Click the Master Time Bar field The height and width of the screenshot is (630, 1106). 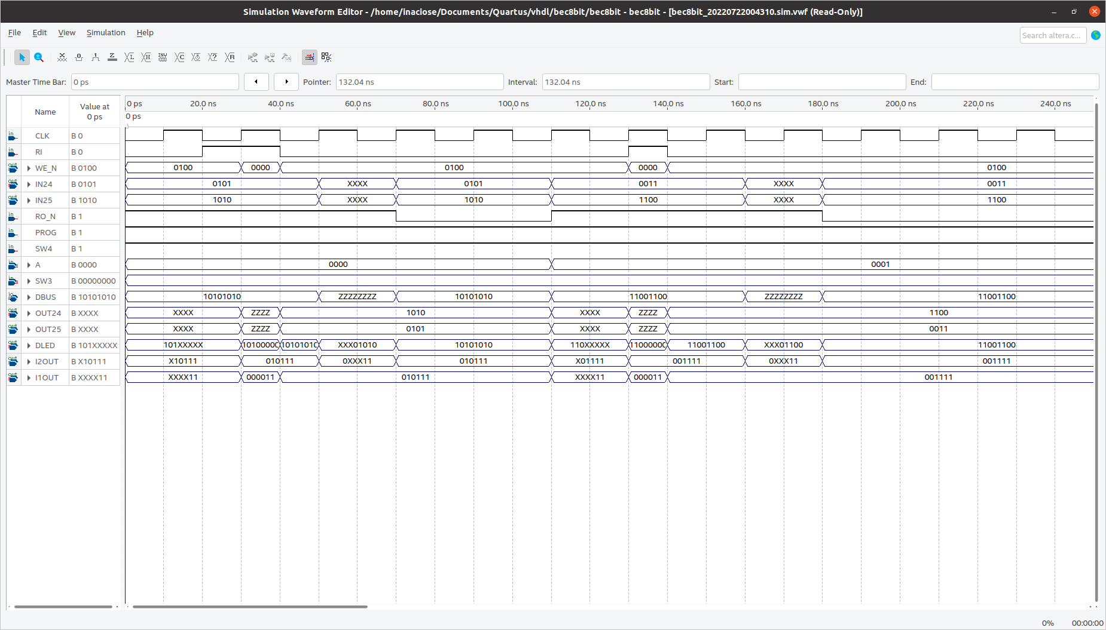155,82
